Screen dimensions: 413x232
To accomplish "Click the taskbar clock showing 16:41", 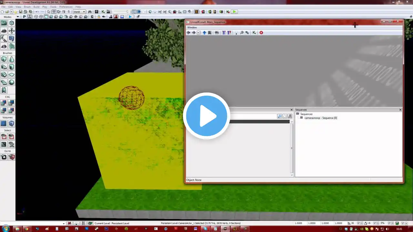I will tap(399, 229).
